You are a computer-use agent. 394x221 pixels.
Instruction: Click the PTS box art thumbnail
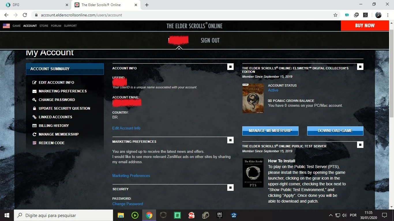tap(253, 173)
